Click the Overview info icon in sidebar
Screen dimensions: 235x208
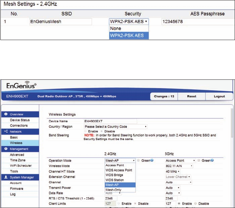click(x=6, y=114)
